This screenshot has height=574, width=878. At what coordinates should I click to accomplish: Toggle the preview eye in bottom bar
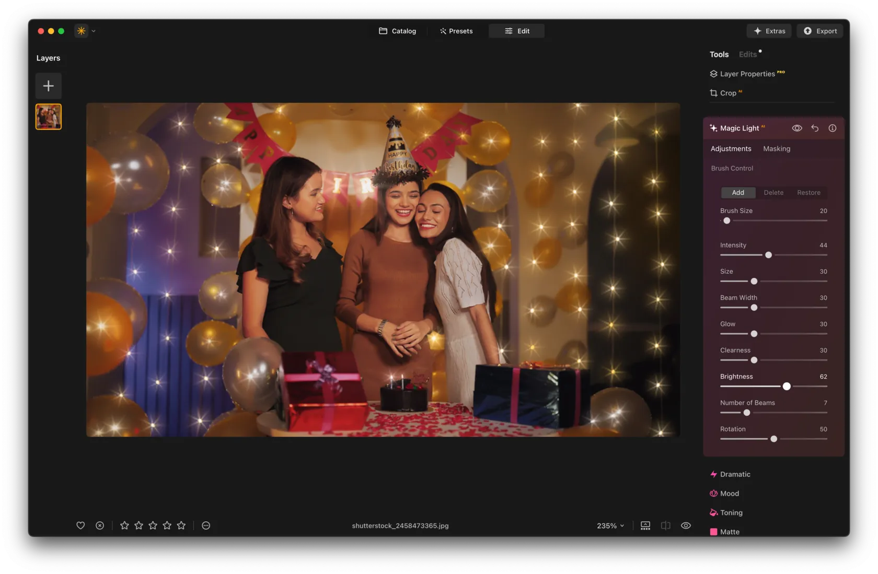click(x=686, y=525)
